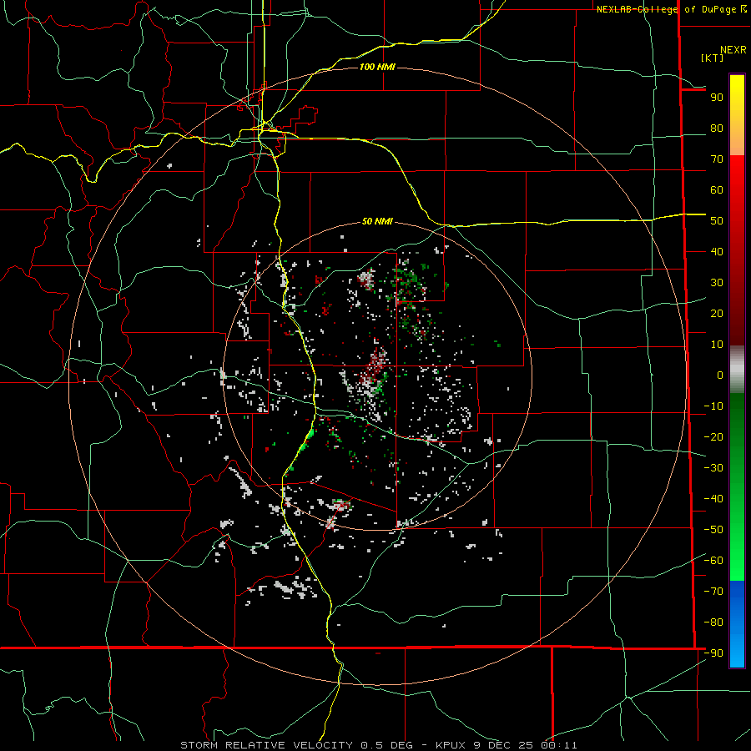Click the [KT] units label above scale
Image resolution: width=751 pixels, height=751 pixels.
click(713, 58)
